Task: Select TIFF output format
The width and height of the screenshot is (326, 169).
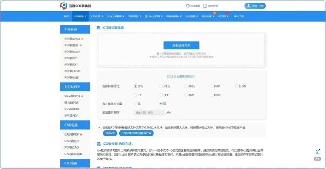Action: point(161,95)
